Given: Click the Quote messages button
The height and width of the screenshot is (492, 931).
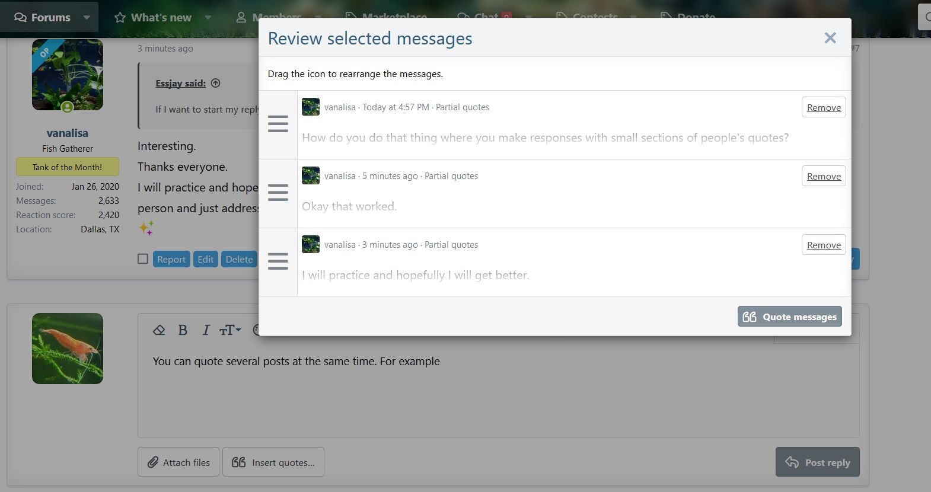Looking at the screenshot, I should pyautogui.click(x=789, y=317).
